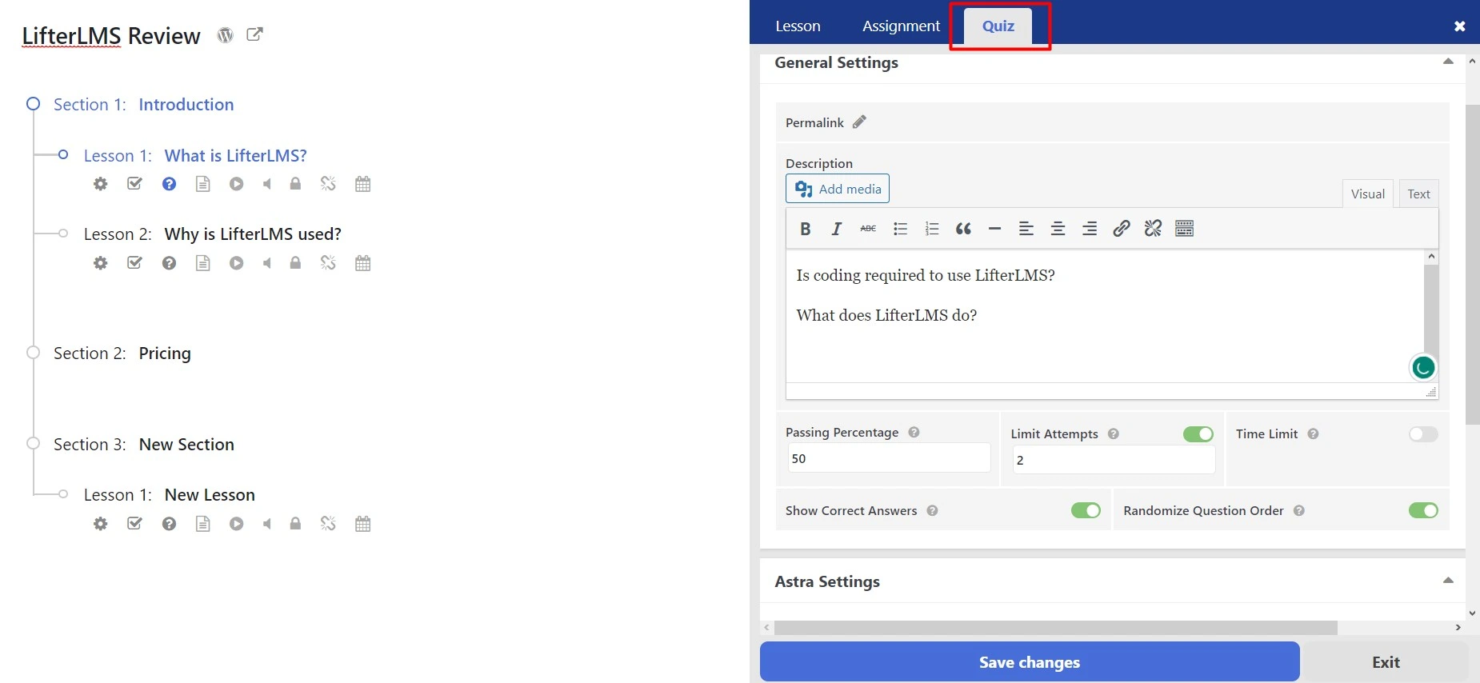Click video play icon for What is LifterLMS lesson
Viewport: 1480px width, 683px height.
(236, 184)
